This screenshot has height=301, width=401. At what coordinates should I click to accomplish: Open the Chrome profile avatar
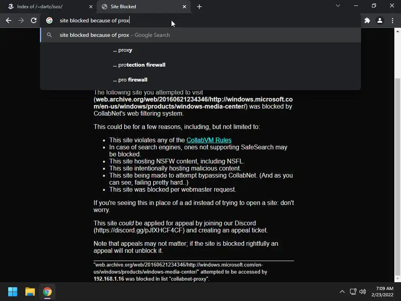tap(380, 20)
